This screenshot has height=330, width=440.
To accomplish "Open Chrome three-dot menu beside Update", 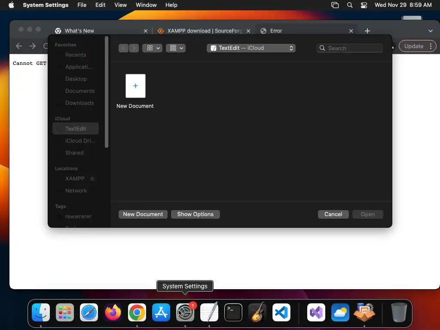I will (x=431, y=46).
